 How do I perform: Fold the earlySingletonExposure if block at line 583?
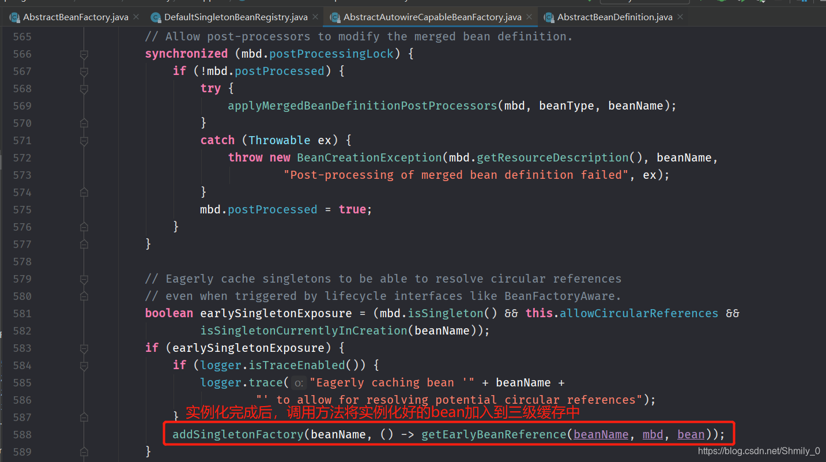pyautogui.click(x=84, y=348)
